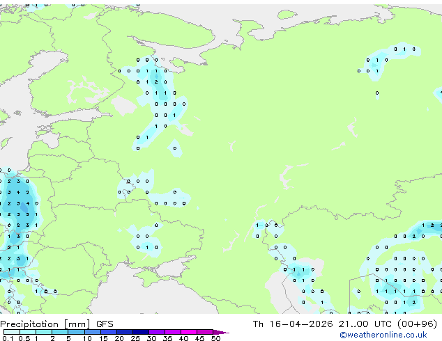442x341 pixels.
Task: Click the legend label '10'
Action: coord(87,338)
